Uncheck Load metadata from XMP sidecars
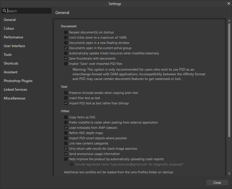This screenshot has width=232, height=189. pos(66,128)
